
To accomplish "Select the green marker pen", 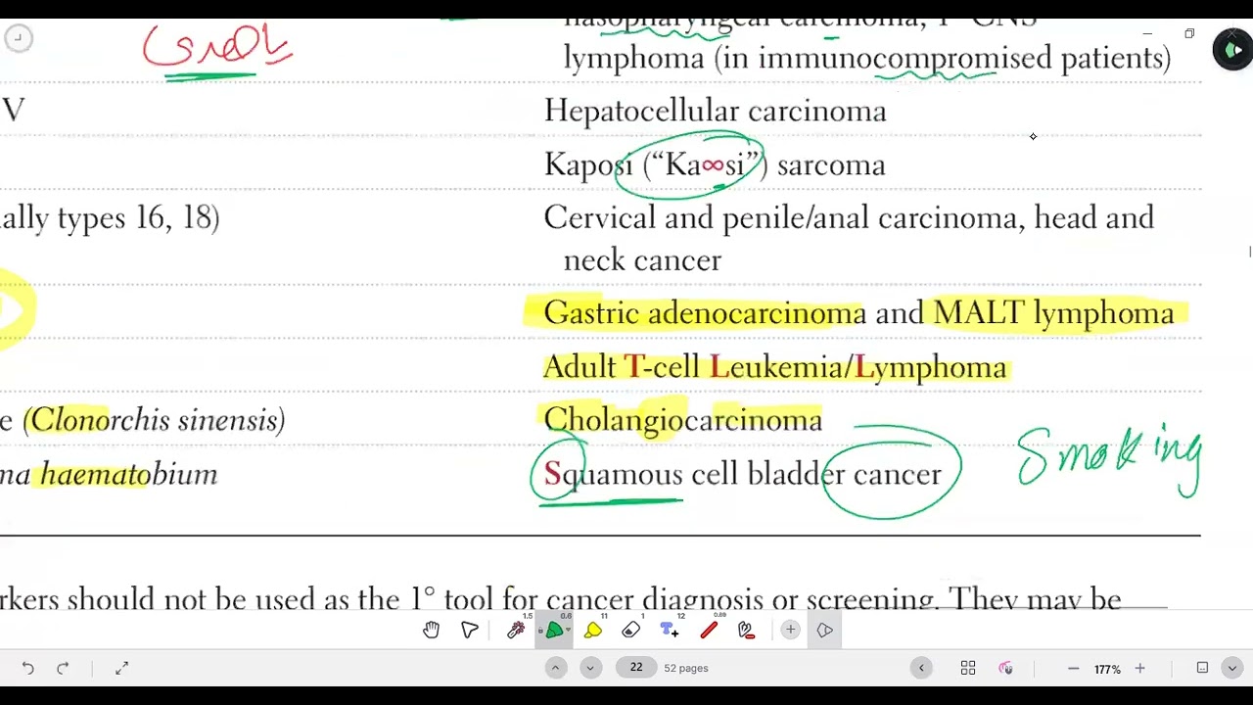I will click(x=553, y=630).
